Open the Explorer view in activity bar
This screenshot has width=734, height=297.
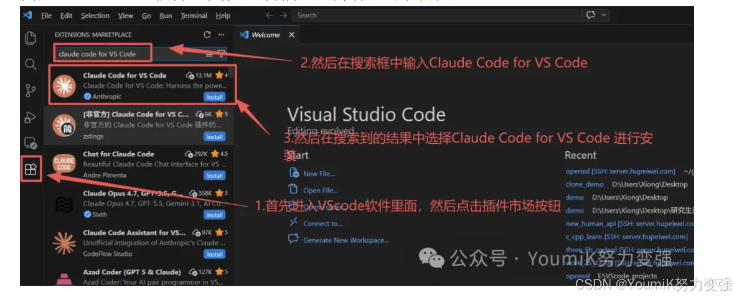tap(31, 39)
